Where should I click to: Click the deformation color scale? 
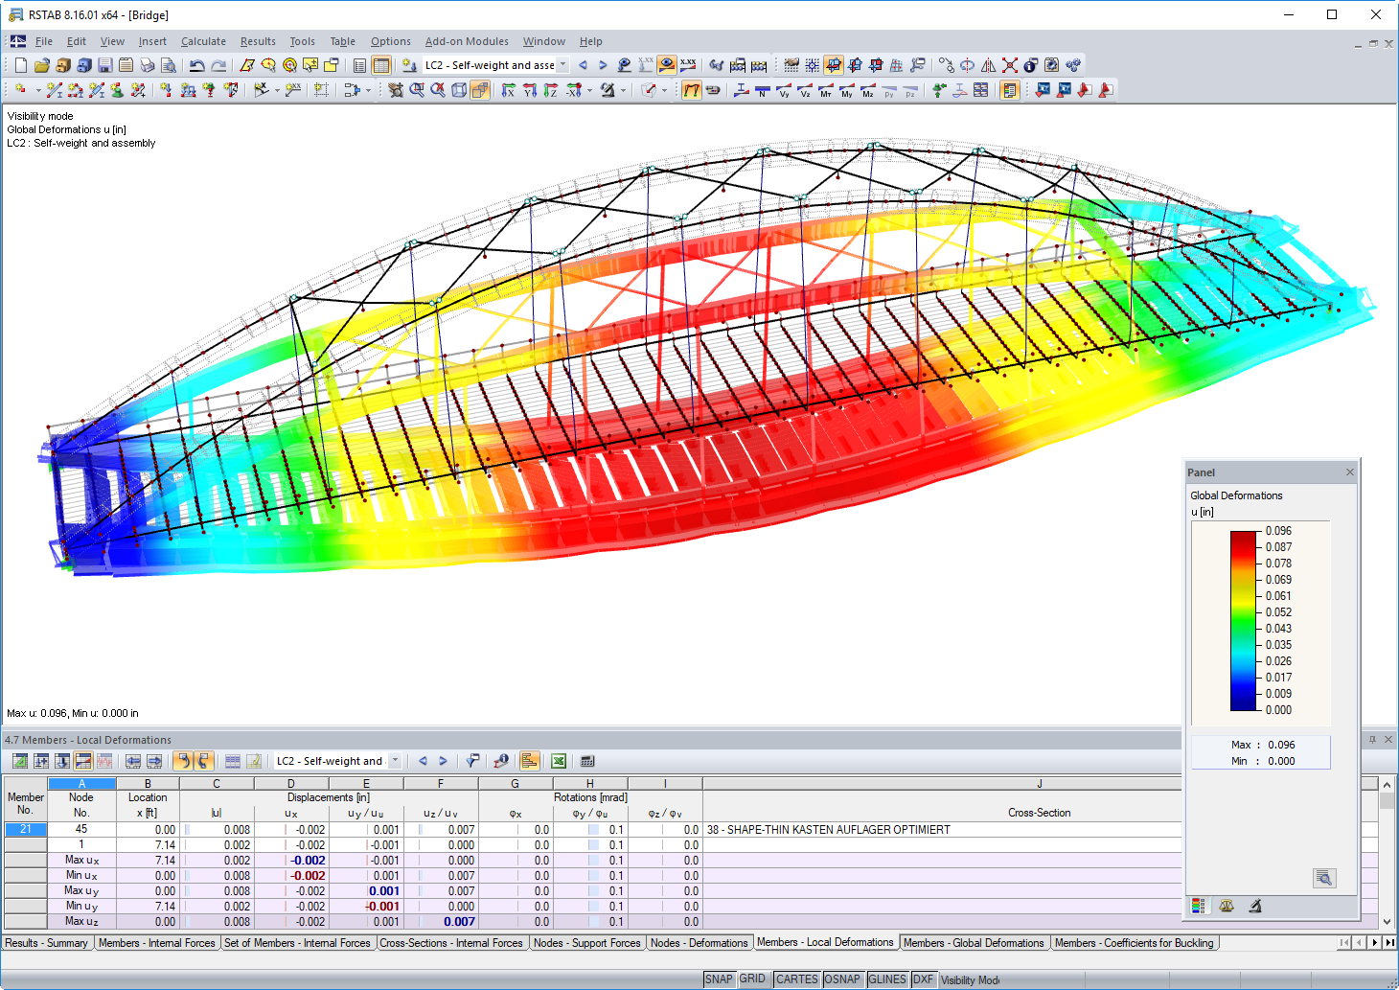coord(1243,620)
